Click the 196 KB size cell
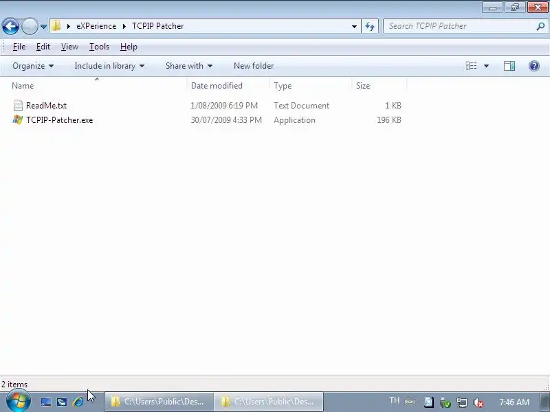Image resolution: width=550 pixels, height=412 pixels. 388,119
